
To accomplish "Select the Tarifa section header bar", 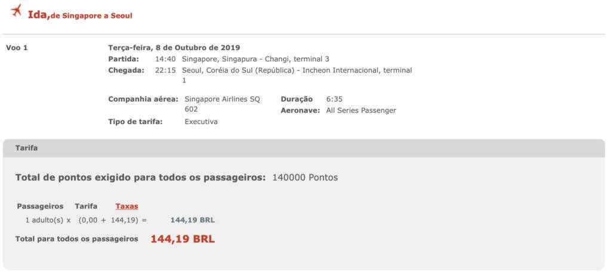I will point(304,148).
